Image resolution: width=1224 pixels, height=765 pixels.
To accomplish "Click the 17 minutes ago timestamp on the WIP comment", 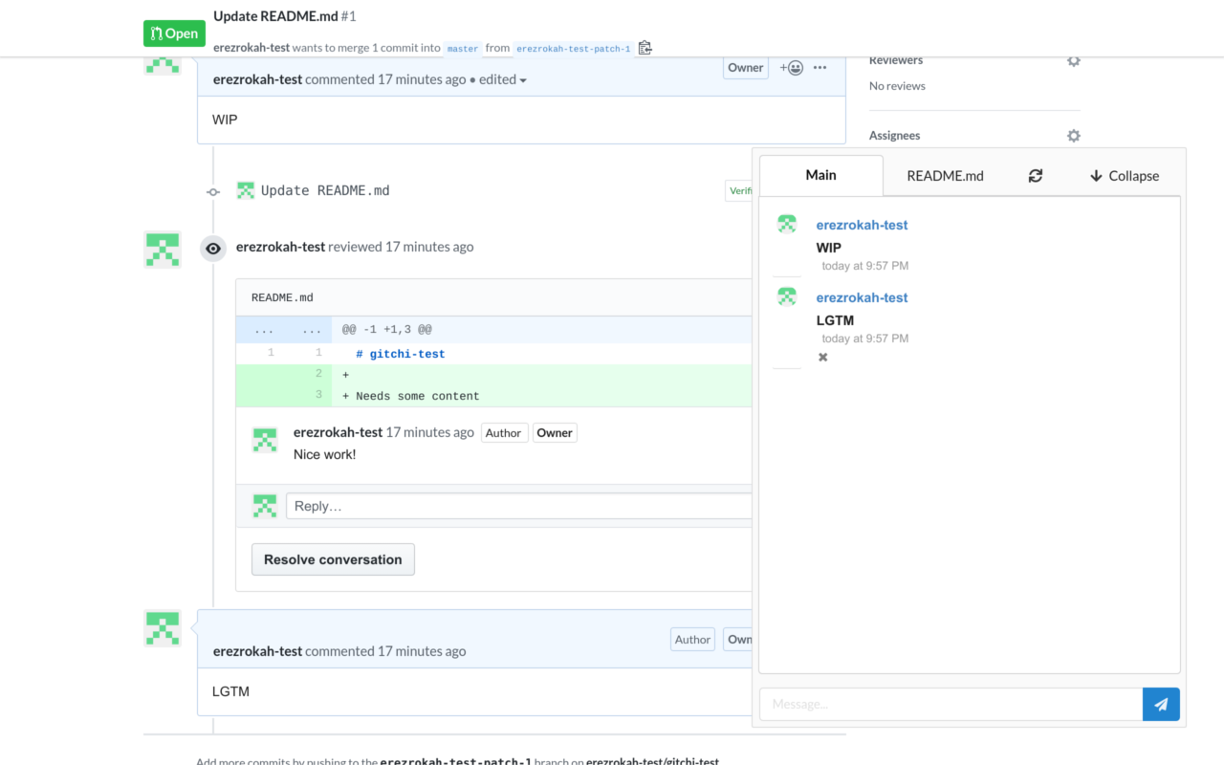I will (422, 79).
